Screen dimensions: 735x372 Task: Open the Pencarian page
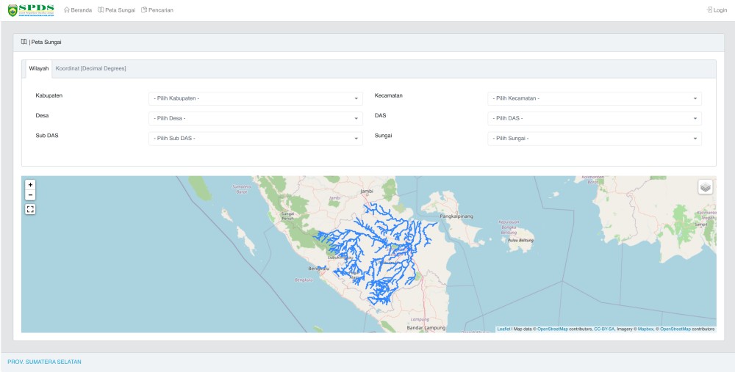[157, 10]
